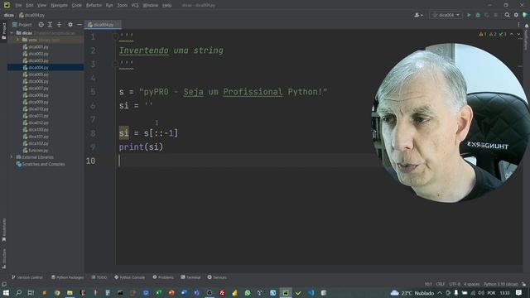This screenshot has width=530, height=298.
Task: Open the Help menu
Action: point(167,6)
